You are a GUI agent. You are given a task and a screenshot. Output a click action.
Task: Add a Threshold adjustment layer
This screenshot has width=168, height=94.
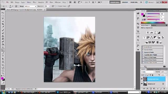click(153, 42)
